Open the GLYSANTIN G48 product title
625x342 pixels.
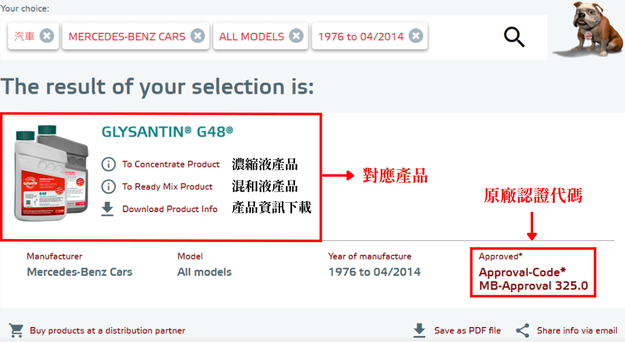coord(167,132)
